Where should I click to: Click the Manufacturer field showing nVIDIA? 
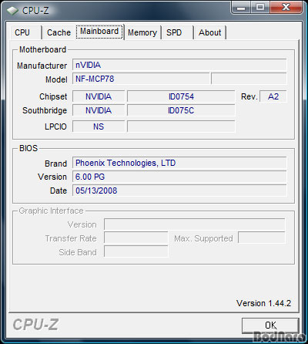[x=179, y=65]
